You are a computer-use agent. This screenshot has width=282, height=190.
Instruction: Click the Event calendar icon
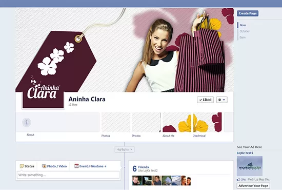point(76,166)
